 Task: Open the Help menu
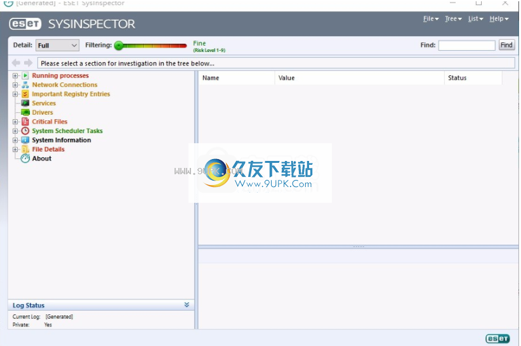499,19
